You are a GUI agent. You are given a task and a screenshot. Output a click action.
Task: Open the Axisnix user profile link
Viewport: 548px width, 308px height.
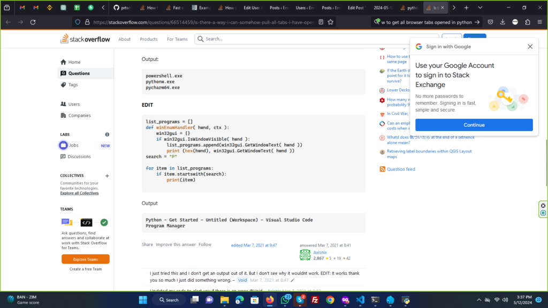[320, 252]
